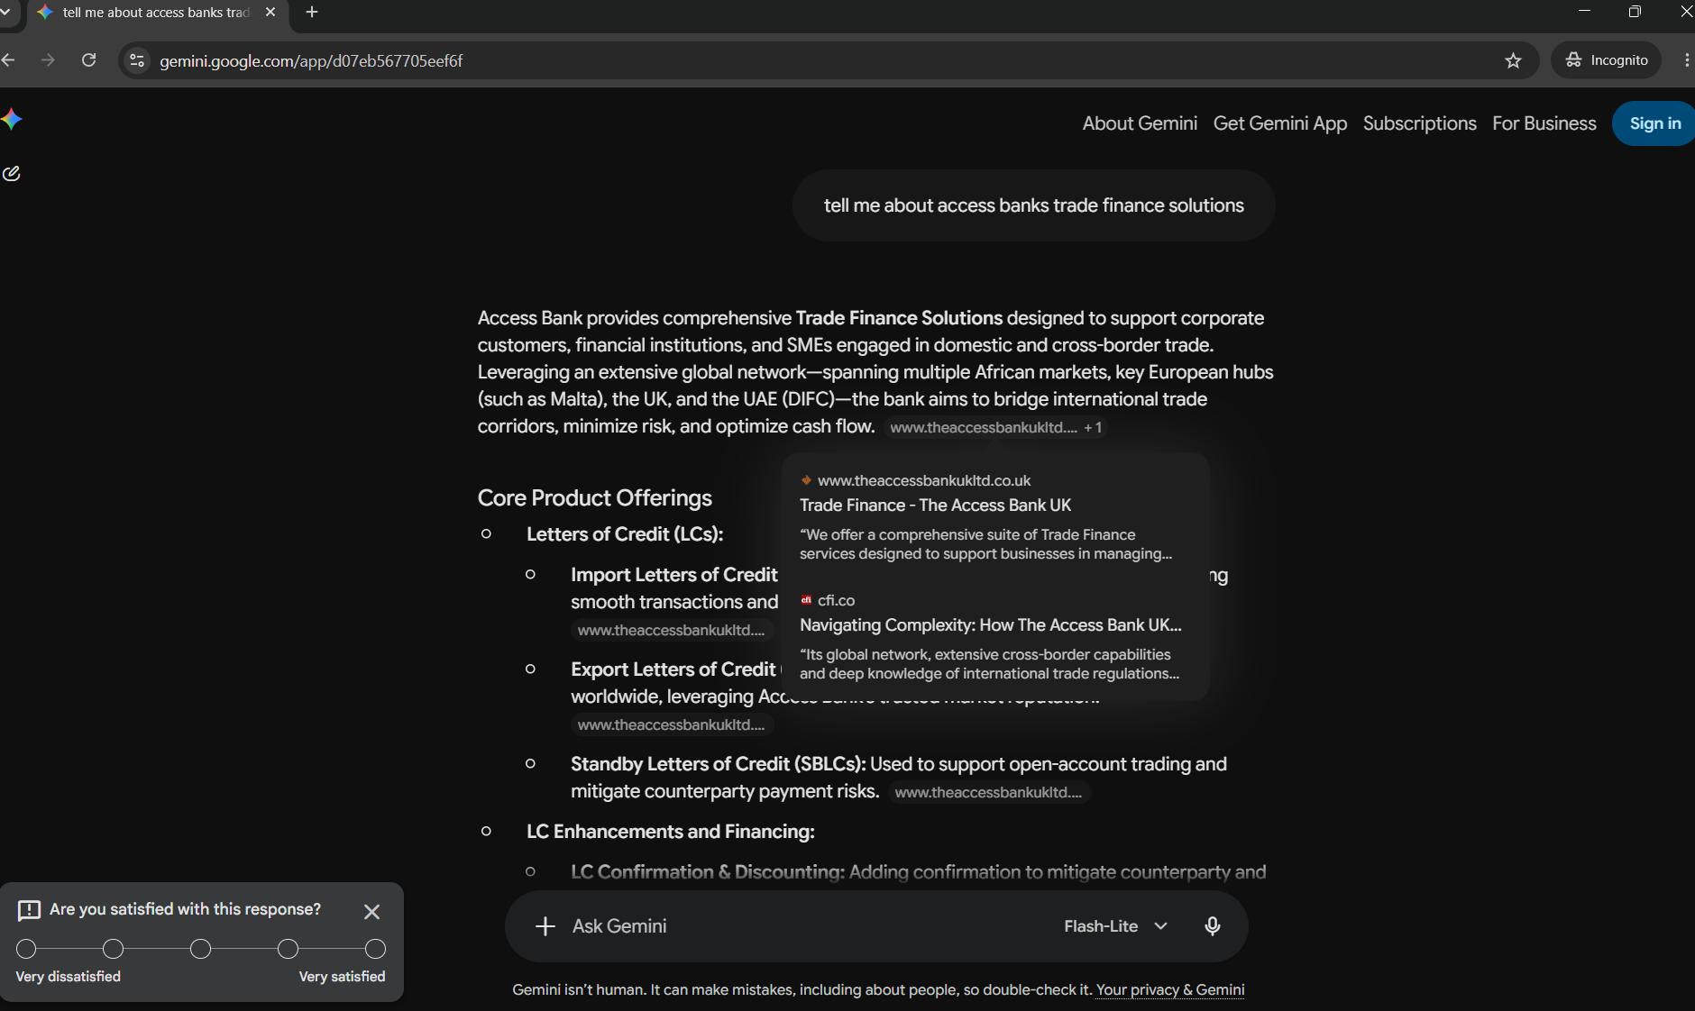Image resolution: width=1695 pixels, height=1011 pixels.
Task: Activate microphone voice input
Action: (1213, 926)
